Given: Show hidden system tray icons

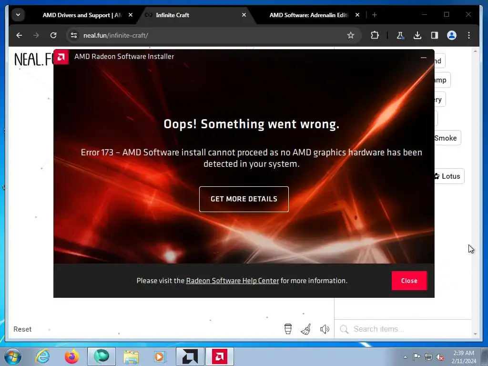Looking at the screenshot, I should click(x=405, y=357).
